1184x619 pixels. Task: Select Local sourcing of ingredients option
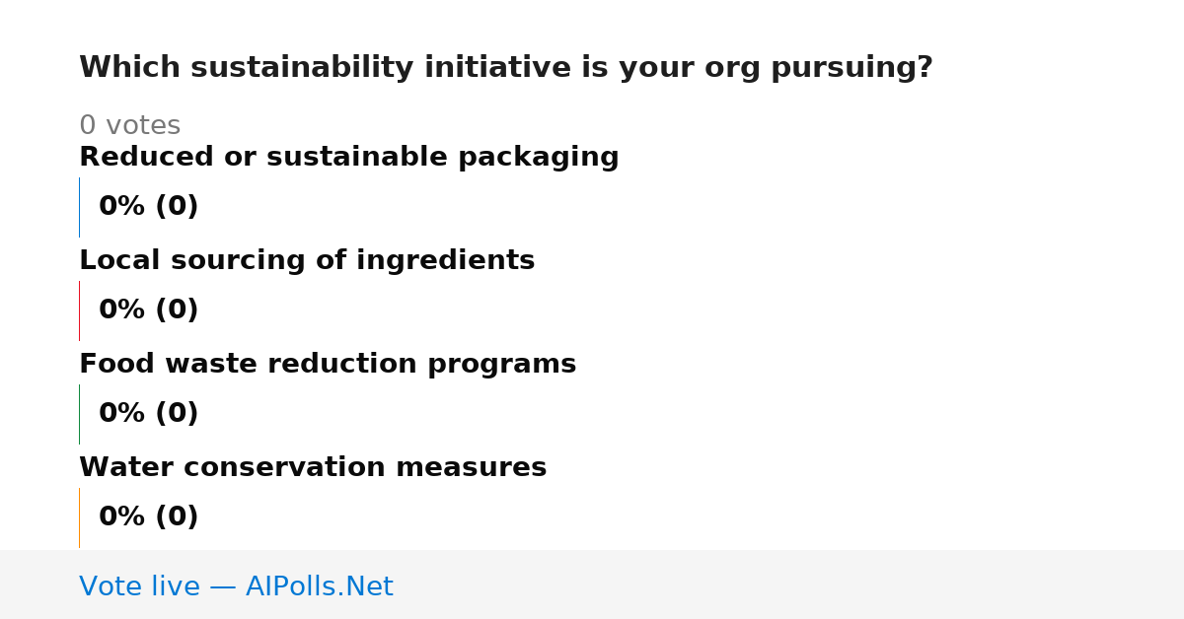pos(307,261)
